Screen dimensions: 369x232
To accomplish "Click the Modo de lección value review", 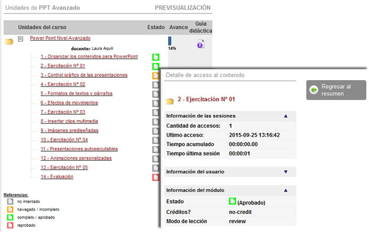I will [x=237, y=221].
